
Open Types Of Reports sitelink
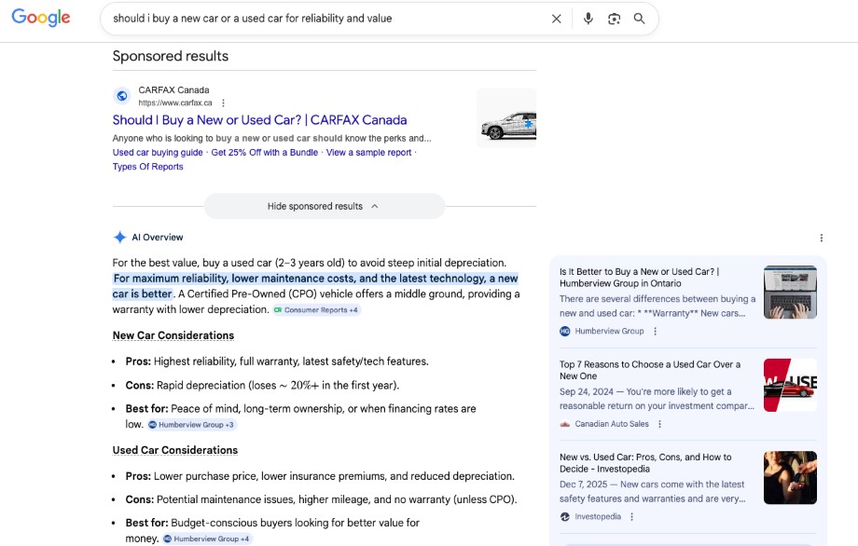click(147, 167)
